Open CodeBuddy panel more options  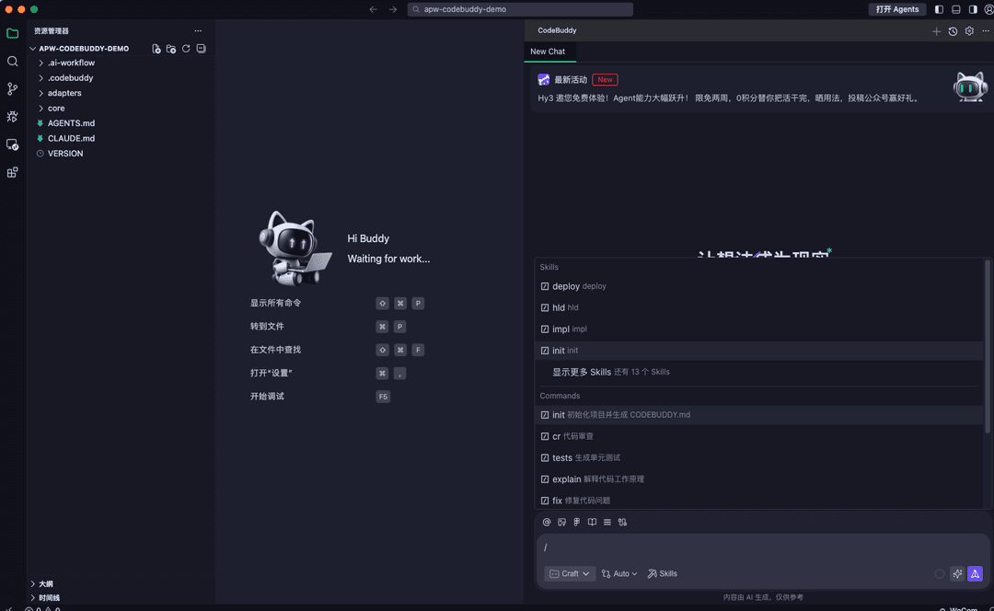coord(985,31)
